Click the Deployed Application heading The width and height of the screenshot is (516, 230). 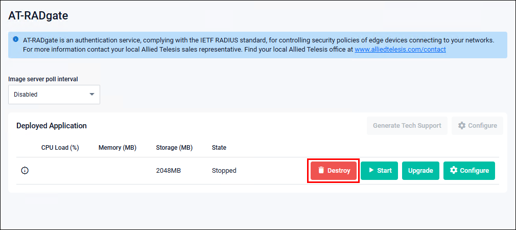click(x=52, y=126)
